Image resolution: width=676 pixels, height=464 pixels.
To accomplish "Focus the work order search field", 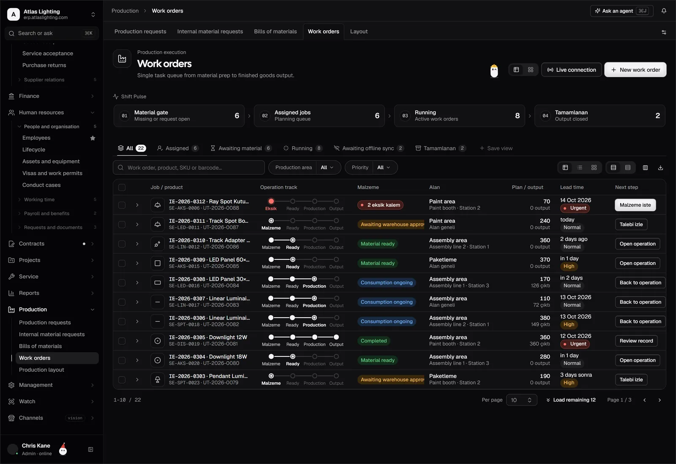I will (189, 167).
